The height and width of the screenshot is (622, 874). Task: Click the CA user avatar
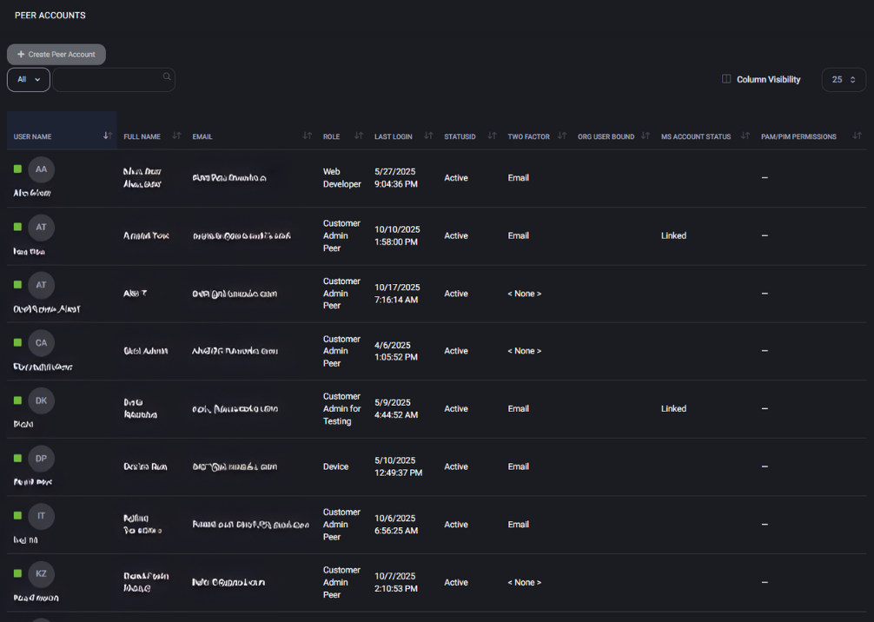[x=41, y=343]
